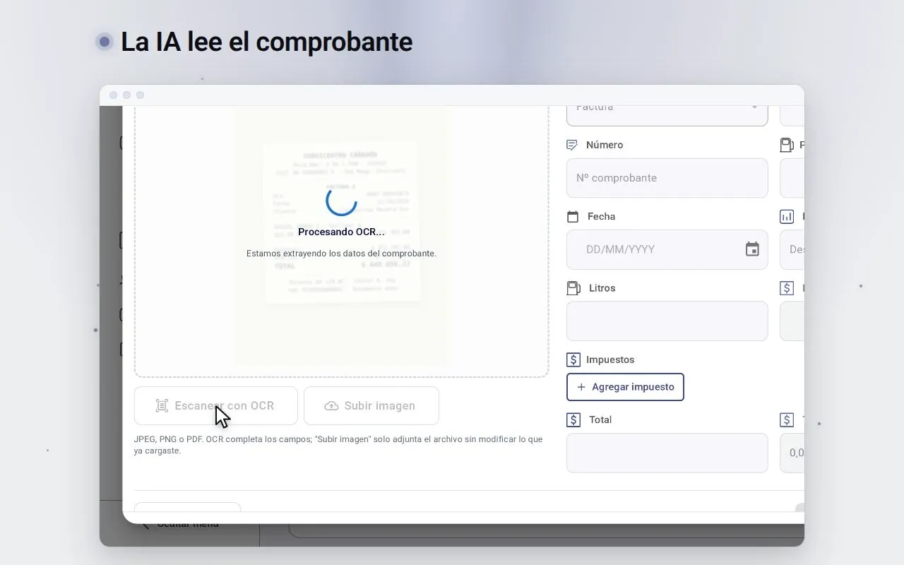
Task: Click the empty Litros input field
Action: point(667,321)
